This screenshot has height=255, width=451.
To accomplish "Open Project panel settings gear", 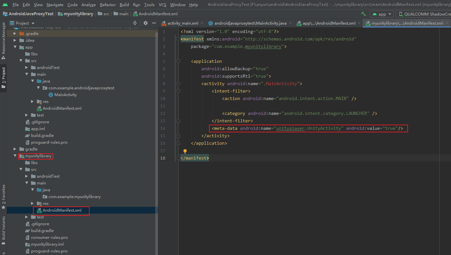I will pos(145,23).
